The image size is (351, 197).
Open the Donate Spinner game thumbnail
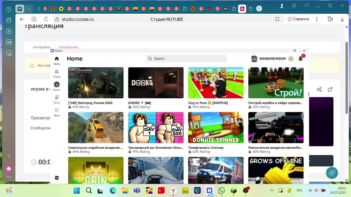216,128
